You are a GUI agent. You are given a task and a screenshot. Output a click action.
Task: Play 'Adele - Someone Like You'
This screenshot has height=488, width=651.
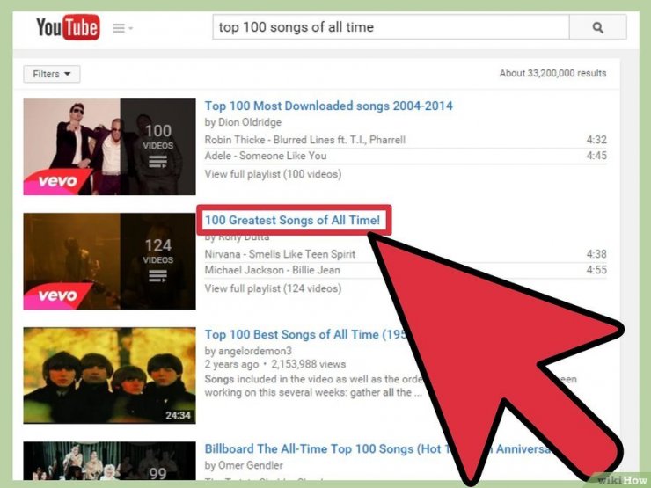266,156
